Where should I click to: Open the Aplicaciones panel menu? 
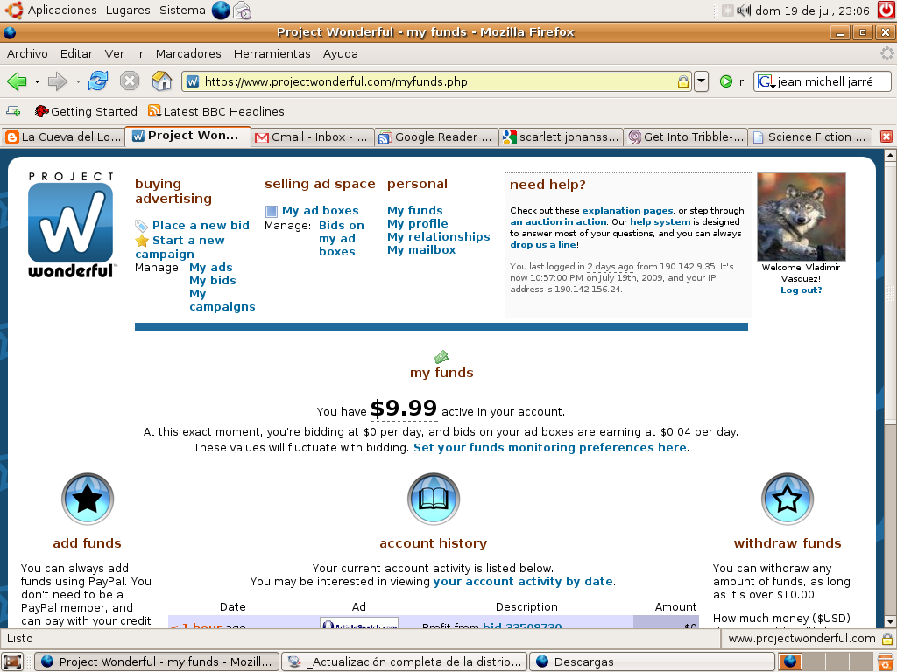[x=62, y=10]
